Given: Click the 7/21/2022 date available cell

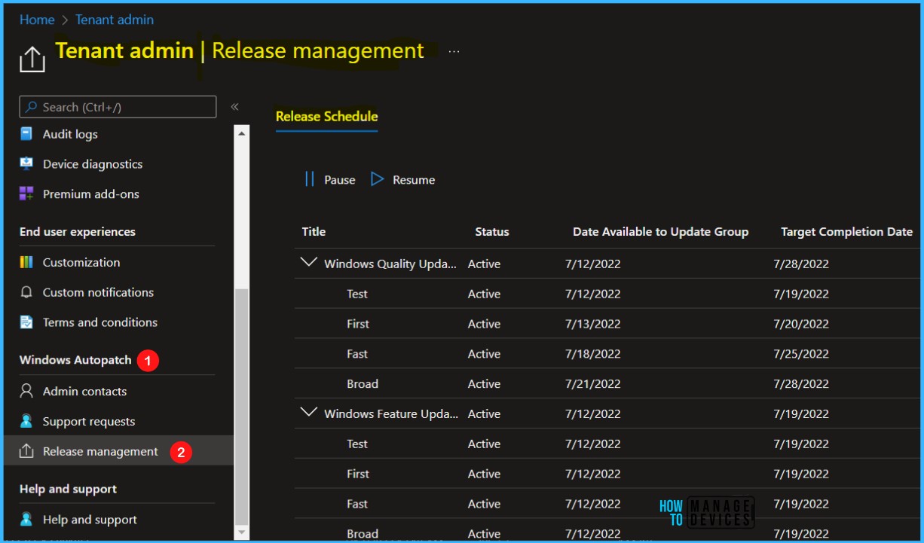Looking at the screenshot, I should (592, 384).
